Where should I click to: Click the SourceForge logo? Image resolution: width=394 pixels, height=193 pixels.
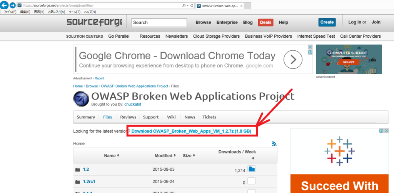[x=94, y=22]
